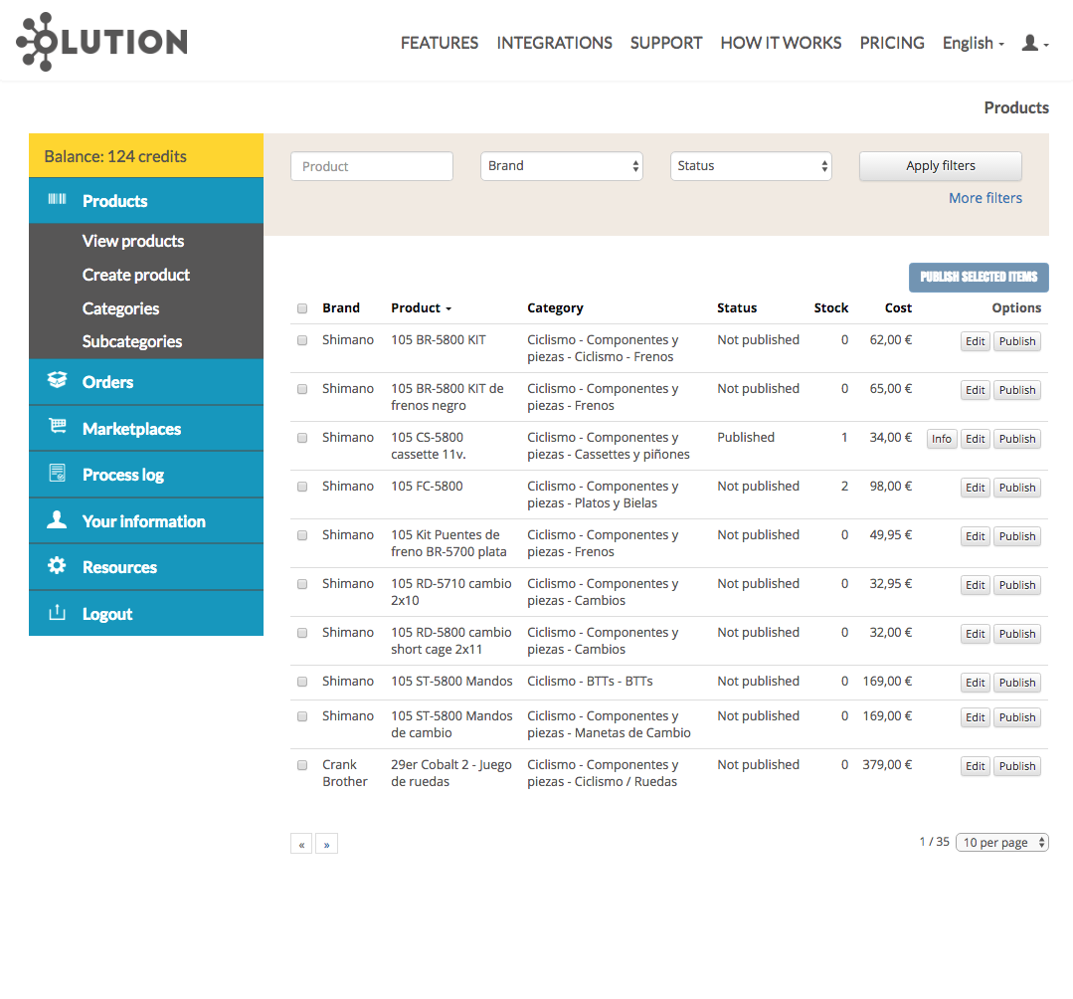Screen dimensions: 1073x999
Task: Click the gear icon beside Resources
Action: [57, 565]
